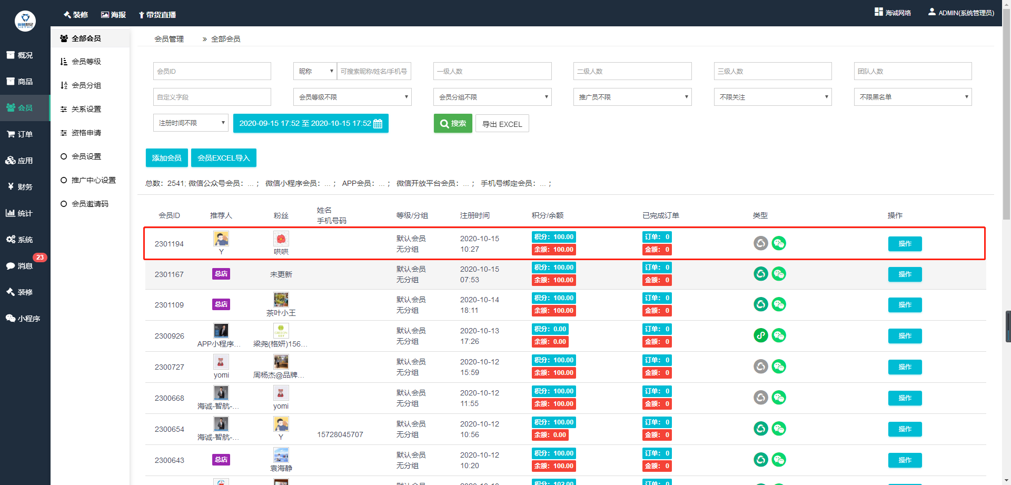
Task: Click the 添加会员 button
Action: (x=166, y=158)
